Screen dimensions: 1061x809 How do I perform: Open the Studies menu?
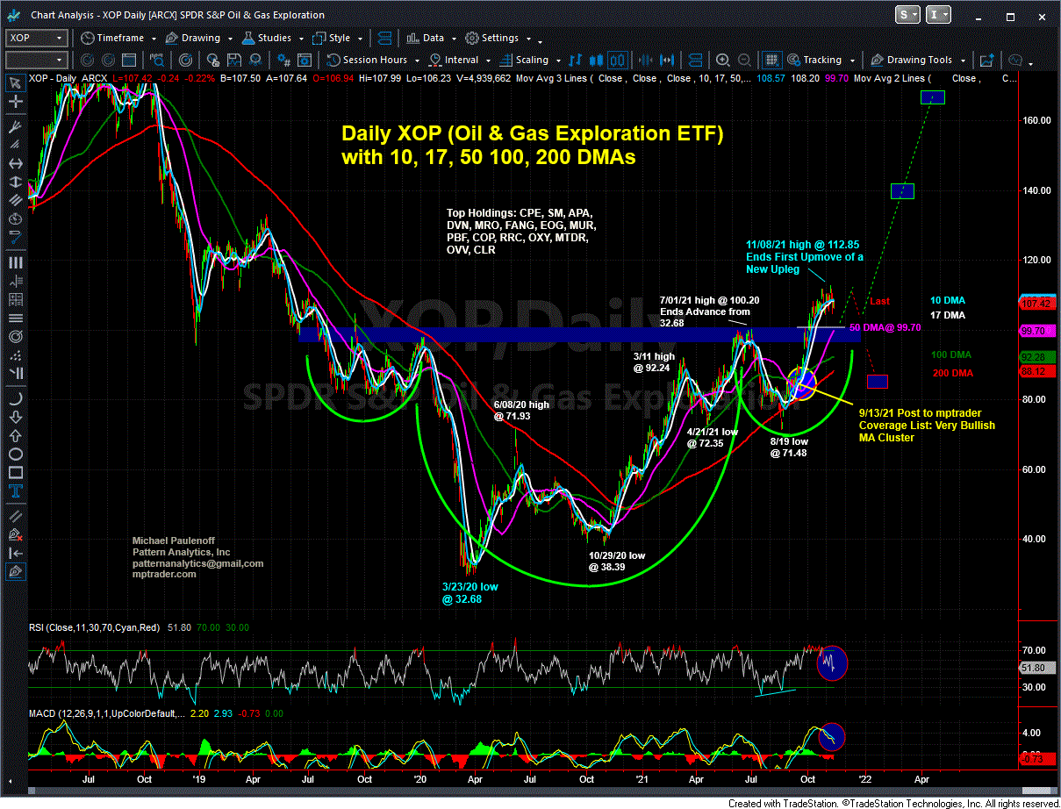(x=274, y=38)
